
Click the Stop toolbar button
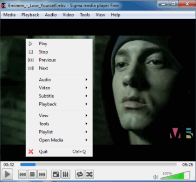(x=32, y=175)
